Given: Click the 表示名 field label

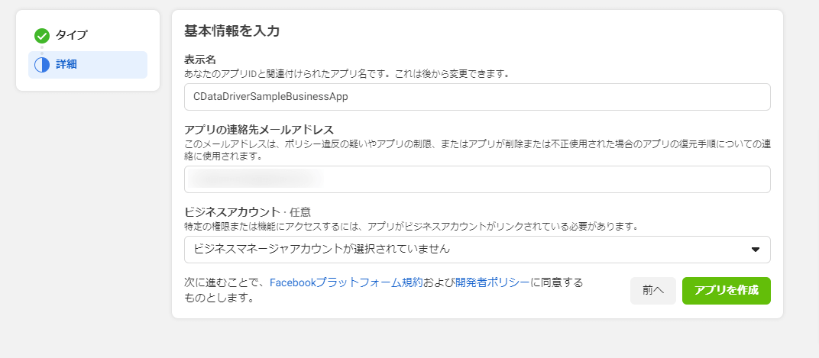Looking at the screenshot, I should [x=200, y=60].
